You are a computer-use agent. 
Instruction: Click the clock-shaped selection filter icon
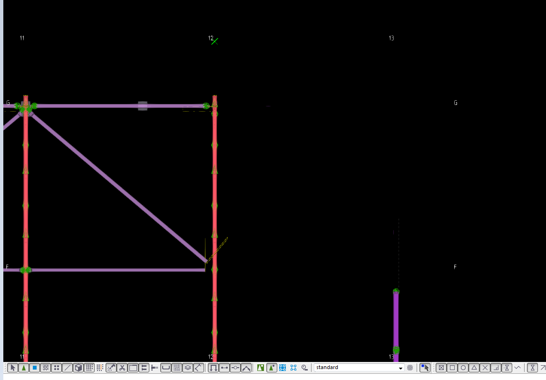[x=305, y=368]
